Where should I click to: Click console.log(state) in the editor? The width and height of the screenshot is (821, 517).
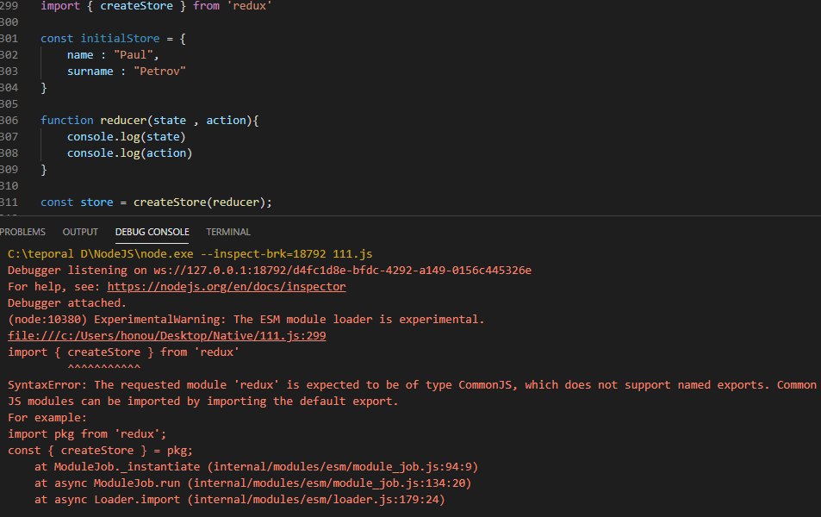click(x=126, y=137)
